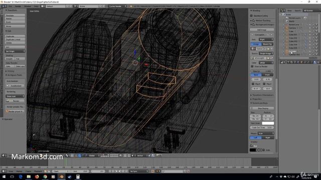Open the color space dropdown showing sRGB
Screen dimensions: 321x180
tap(266, 62)
